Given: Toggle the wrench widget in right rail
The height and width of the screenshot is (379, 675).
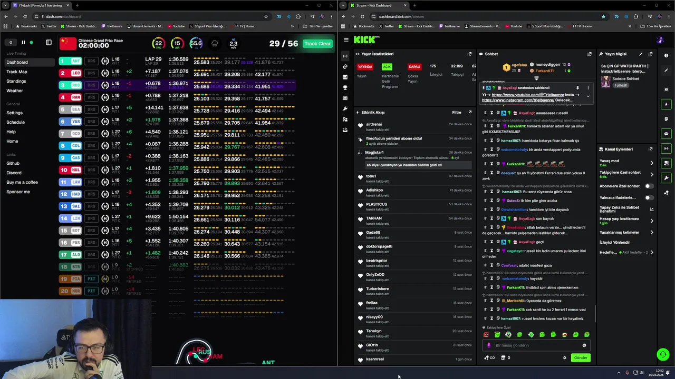Looking at the screenshot, I should (x=667, y=178).
